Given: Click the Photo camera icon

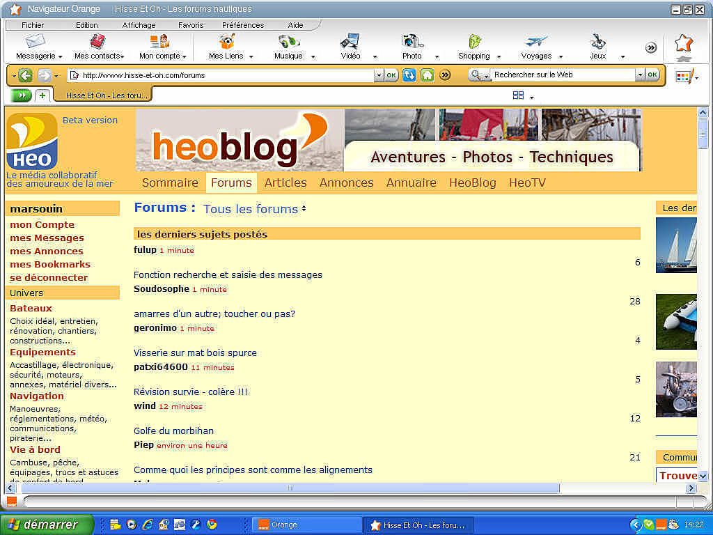Looking at the screenshot, I should 412,42.
